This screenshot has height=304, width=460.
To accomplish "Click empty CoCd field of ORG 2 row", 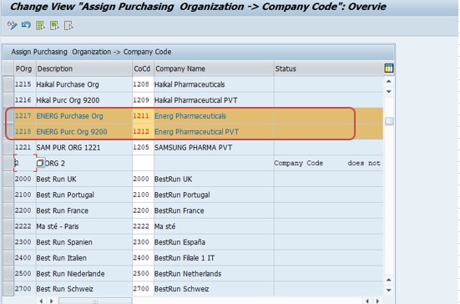I will (x=143, y=163).
